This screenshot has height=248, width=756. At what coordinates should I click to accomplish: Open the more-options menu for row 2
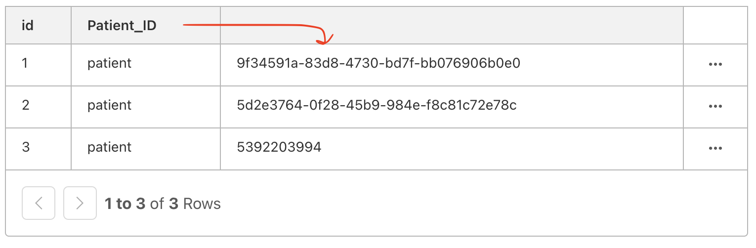click(715, 106)
